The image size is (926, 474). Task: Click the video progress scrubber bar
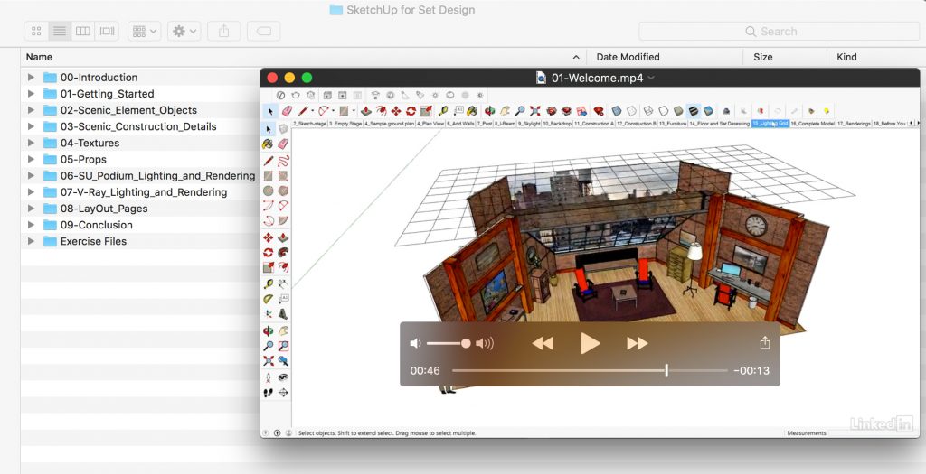(x=590, y=370)
